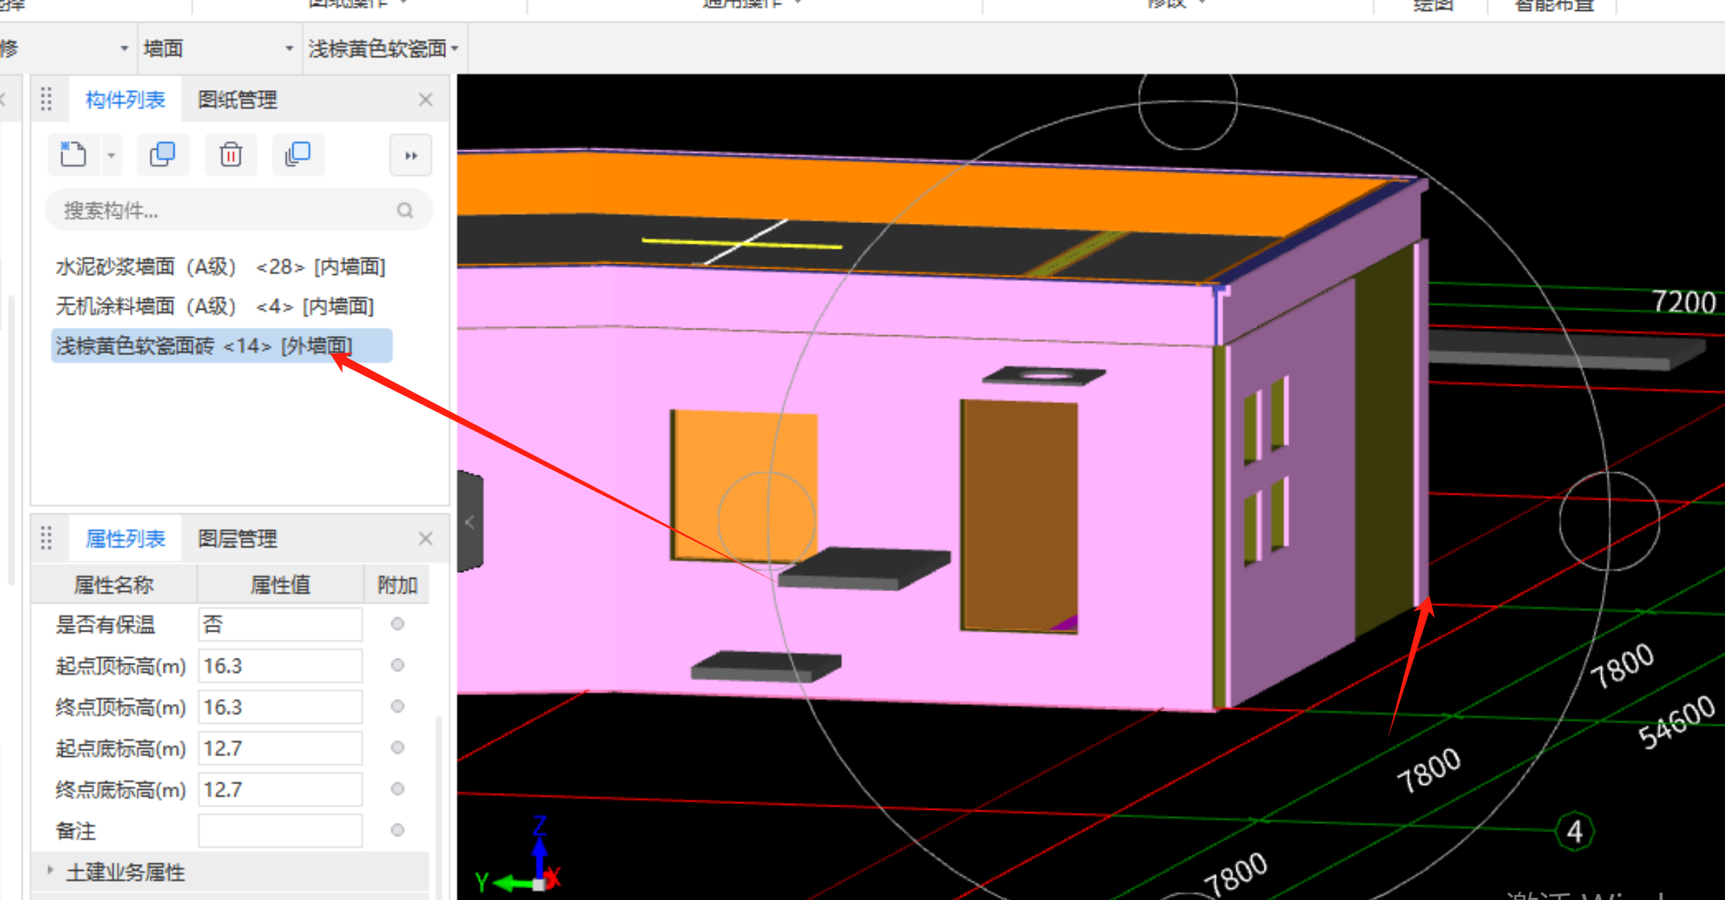Click the XYZ axis indicator in viewport
This screenshot has width=1725, height=900.
click(519, 856)
